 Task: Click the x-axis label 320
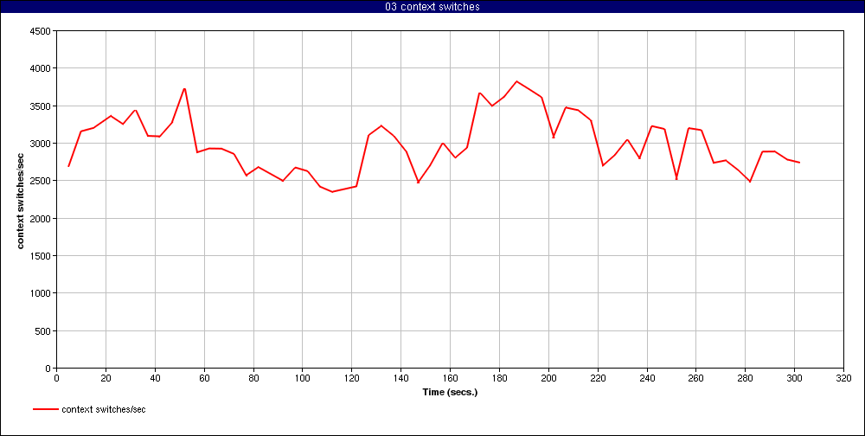[x=843, y=378]
